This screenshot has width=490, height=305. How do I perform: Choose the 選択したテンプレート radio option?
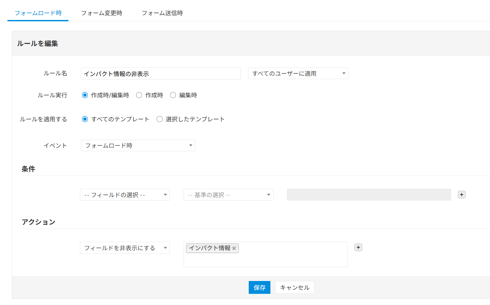point(160,119)
